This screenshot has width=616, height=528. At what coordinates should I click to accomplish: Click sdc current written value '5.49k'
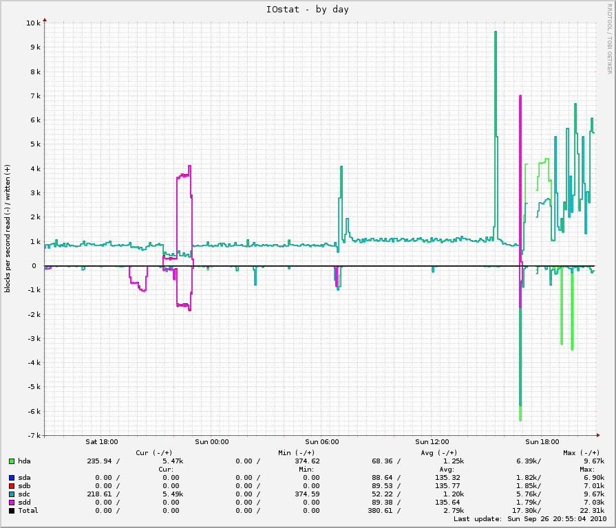pos(173,494)
